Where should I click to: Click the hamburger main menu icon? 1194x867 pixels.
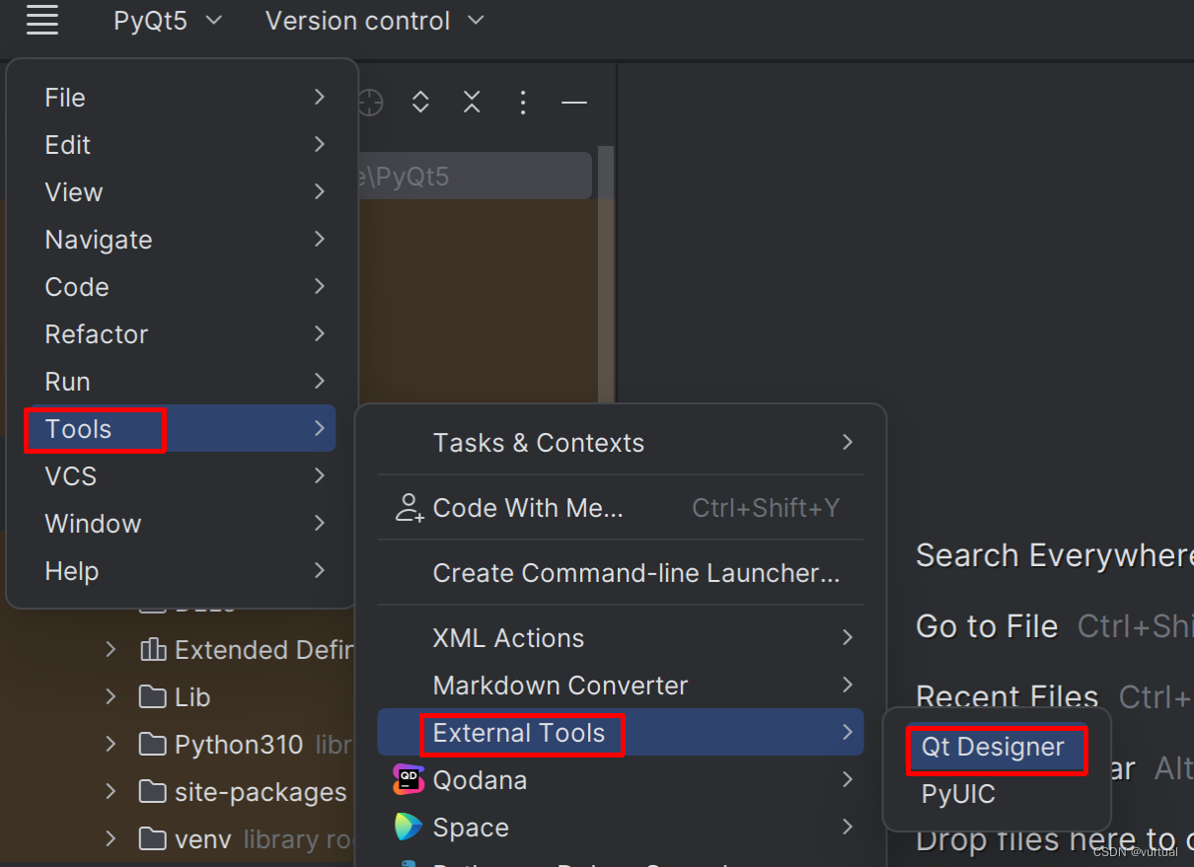click(x=42, y=20)
